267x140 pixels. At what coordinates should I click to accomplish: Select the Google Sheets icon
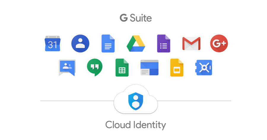(x=122, y=67)
